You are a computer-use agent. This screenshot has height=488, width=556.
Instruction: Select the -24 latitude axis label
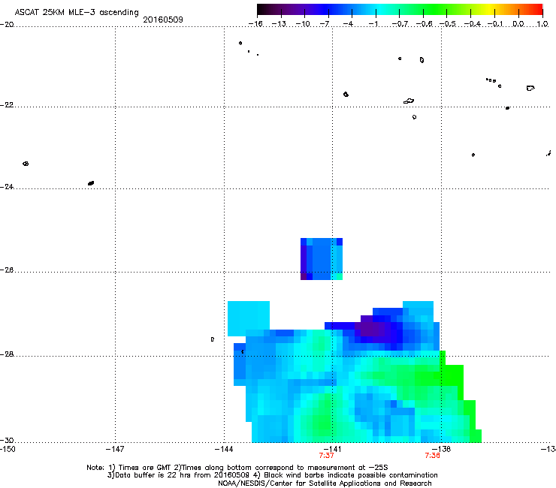pos(7,187)
